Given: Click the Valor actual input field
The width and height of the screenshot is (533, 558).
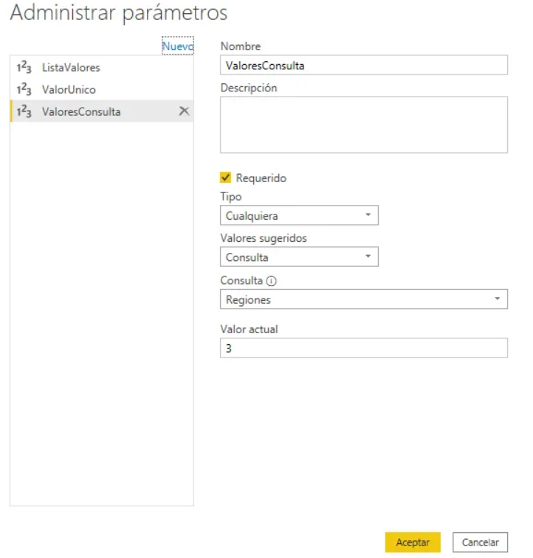Looking at the screenshot, I should click(x=363, y=348).
